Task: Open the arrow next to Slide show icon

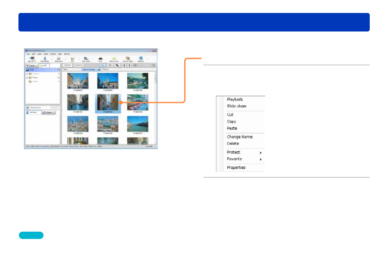Action: pyautogui.click(x=65, y=59)
